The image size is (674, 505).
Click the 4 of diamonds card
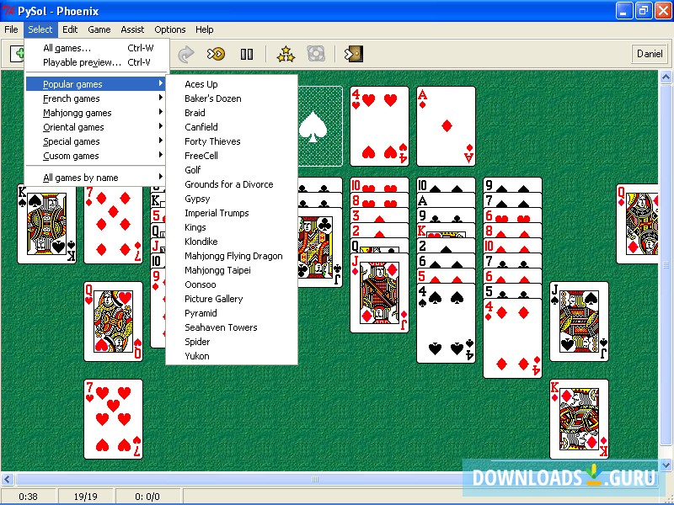point(512,338)
